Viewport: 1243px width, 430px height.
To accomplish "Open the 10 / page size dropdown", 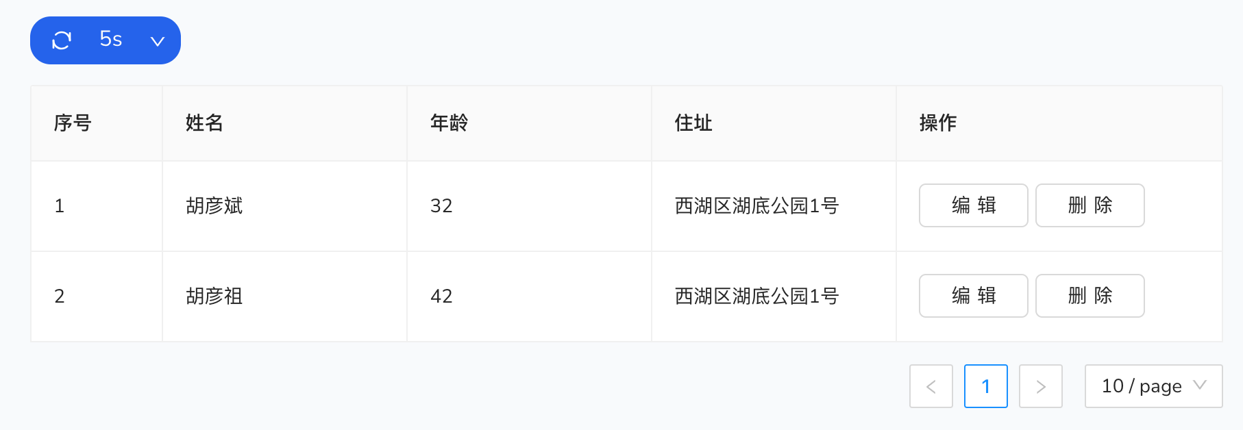I will (1153, 386).
